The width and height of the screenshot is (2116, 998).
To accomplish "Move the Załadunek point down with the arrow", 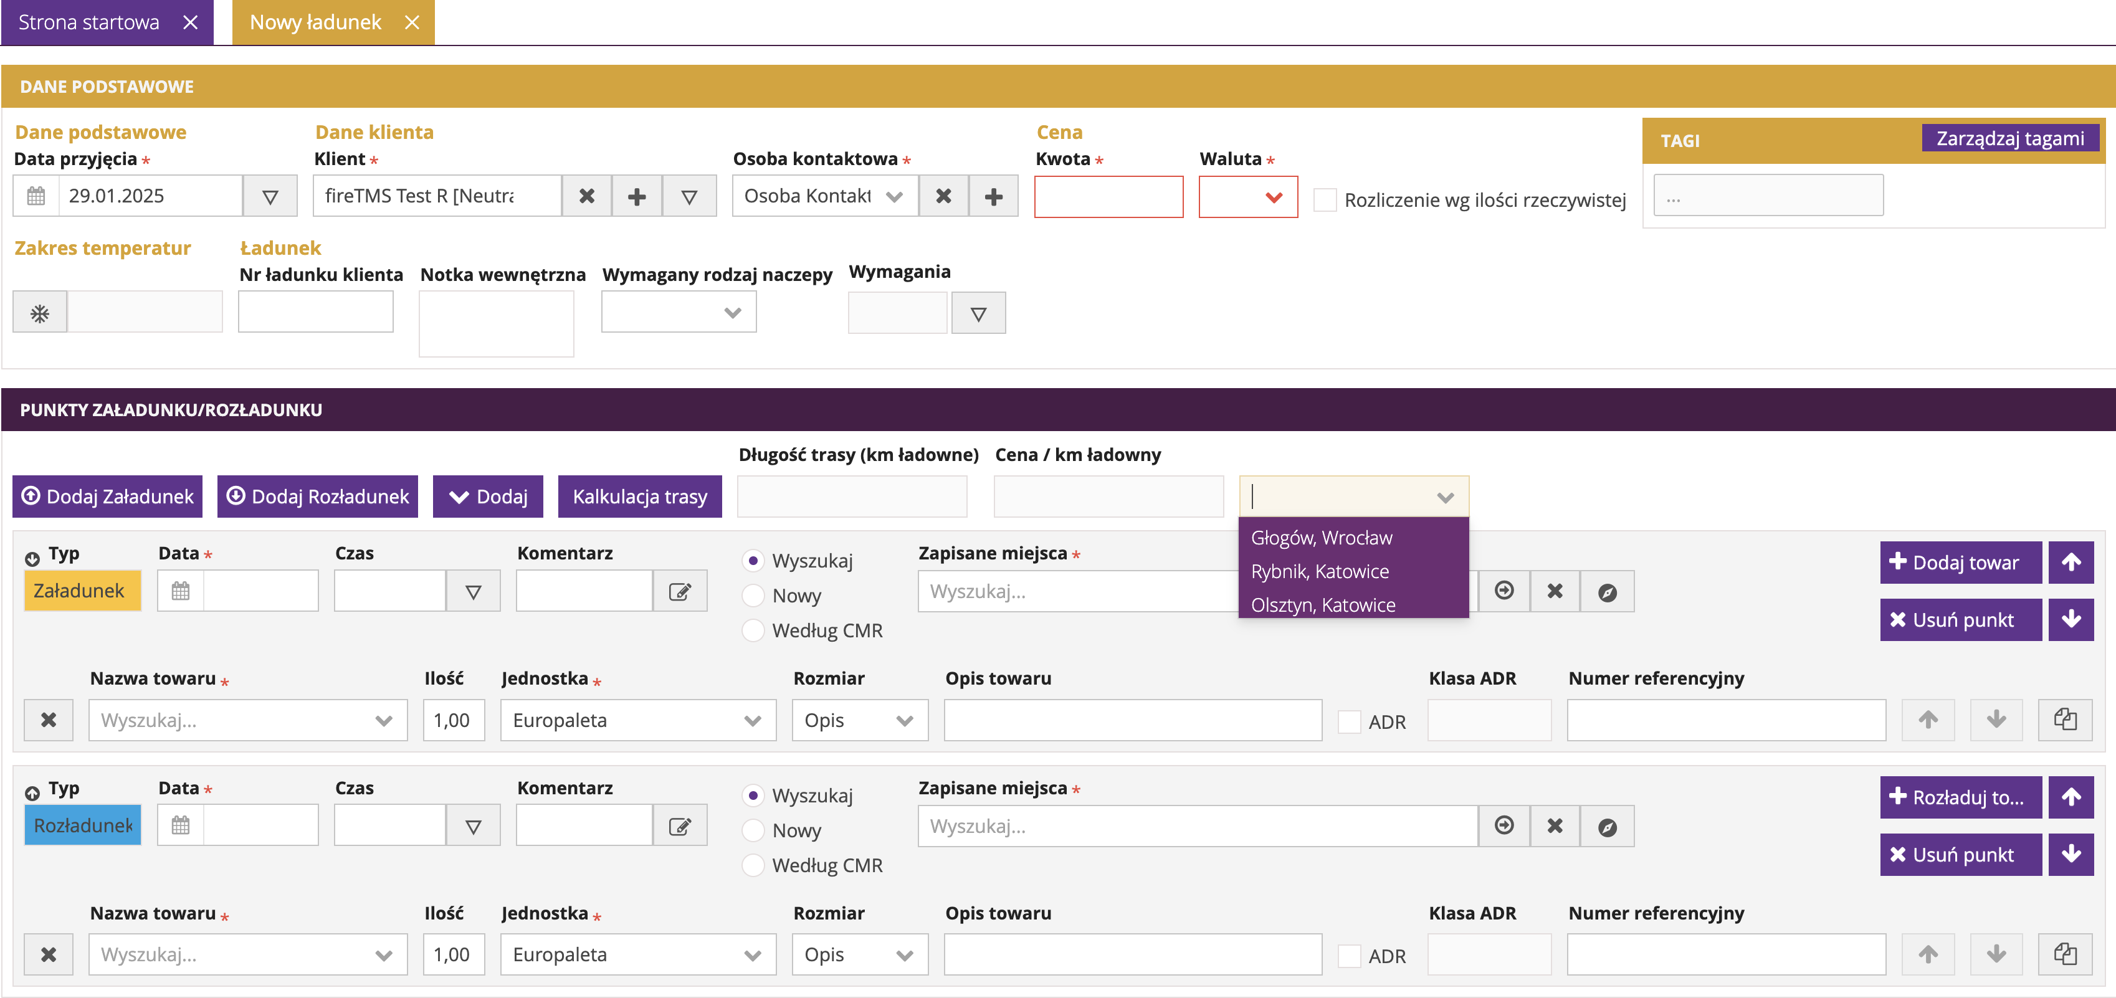I will (x=2070, y=619).
